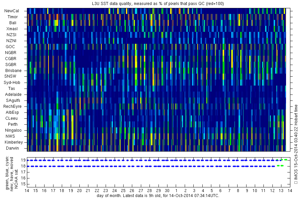Viewport: 299px width, 199px height.
Task: Click day 5 on the x-axis
Action: 212,191
